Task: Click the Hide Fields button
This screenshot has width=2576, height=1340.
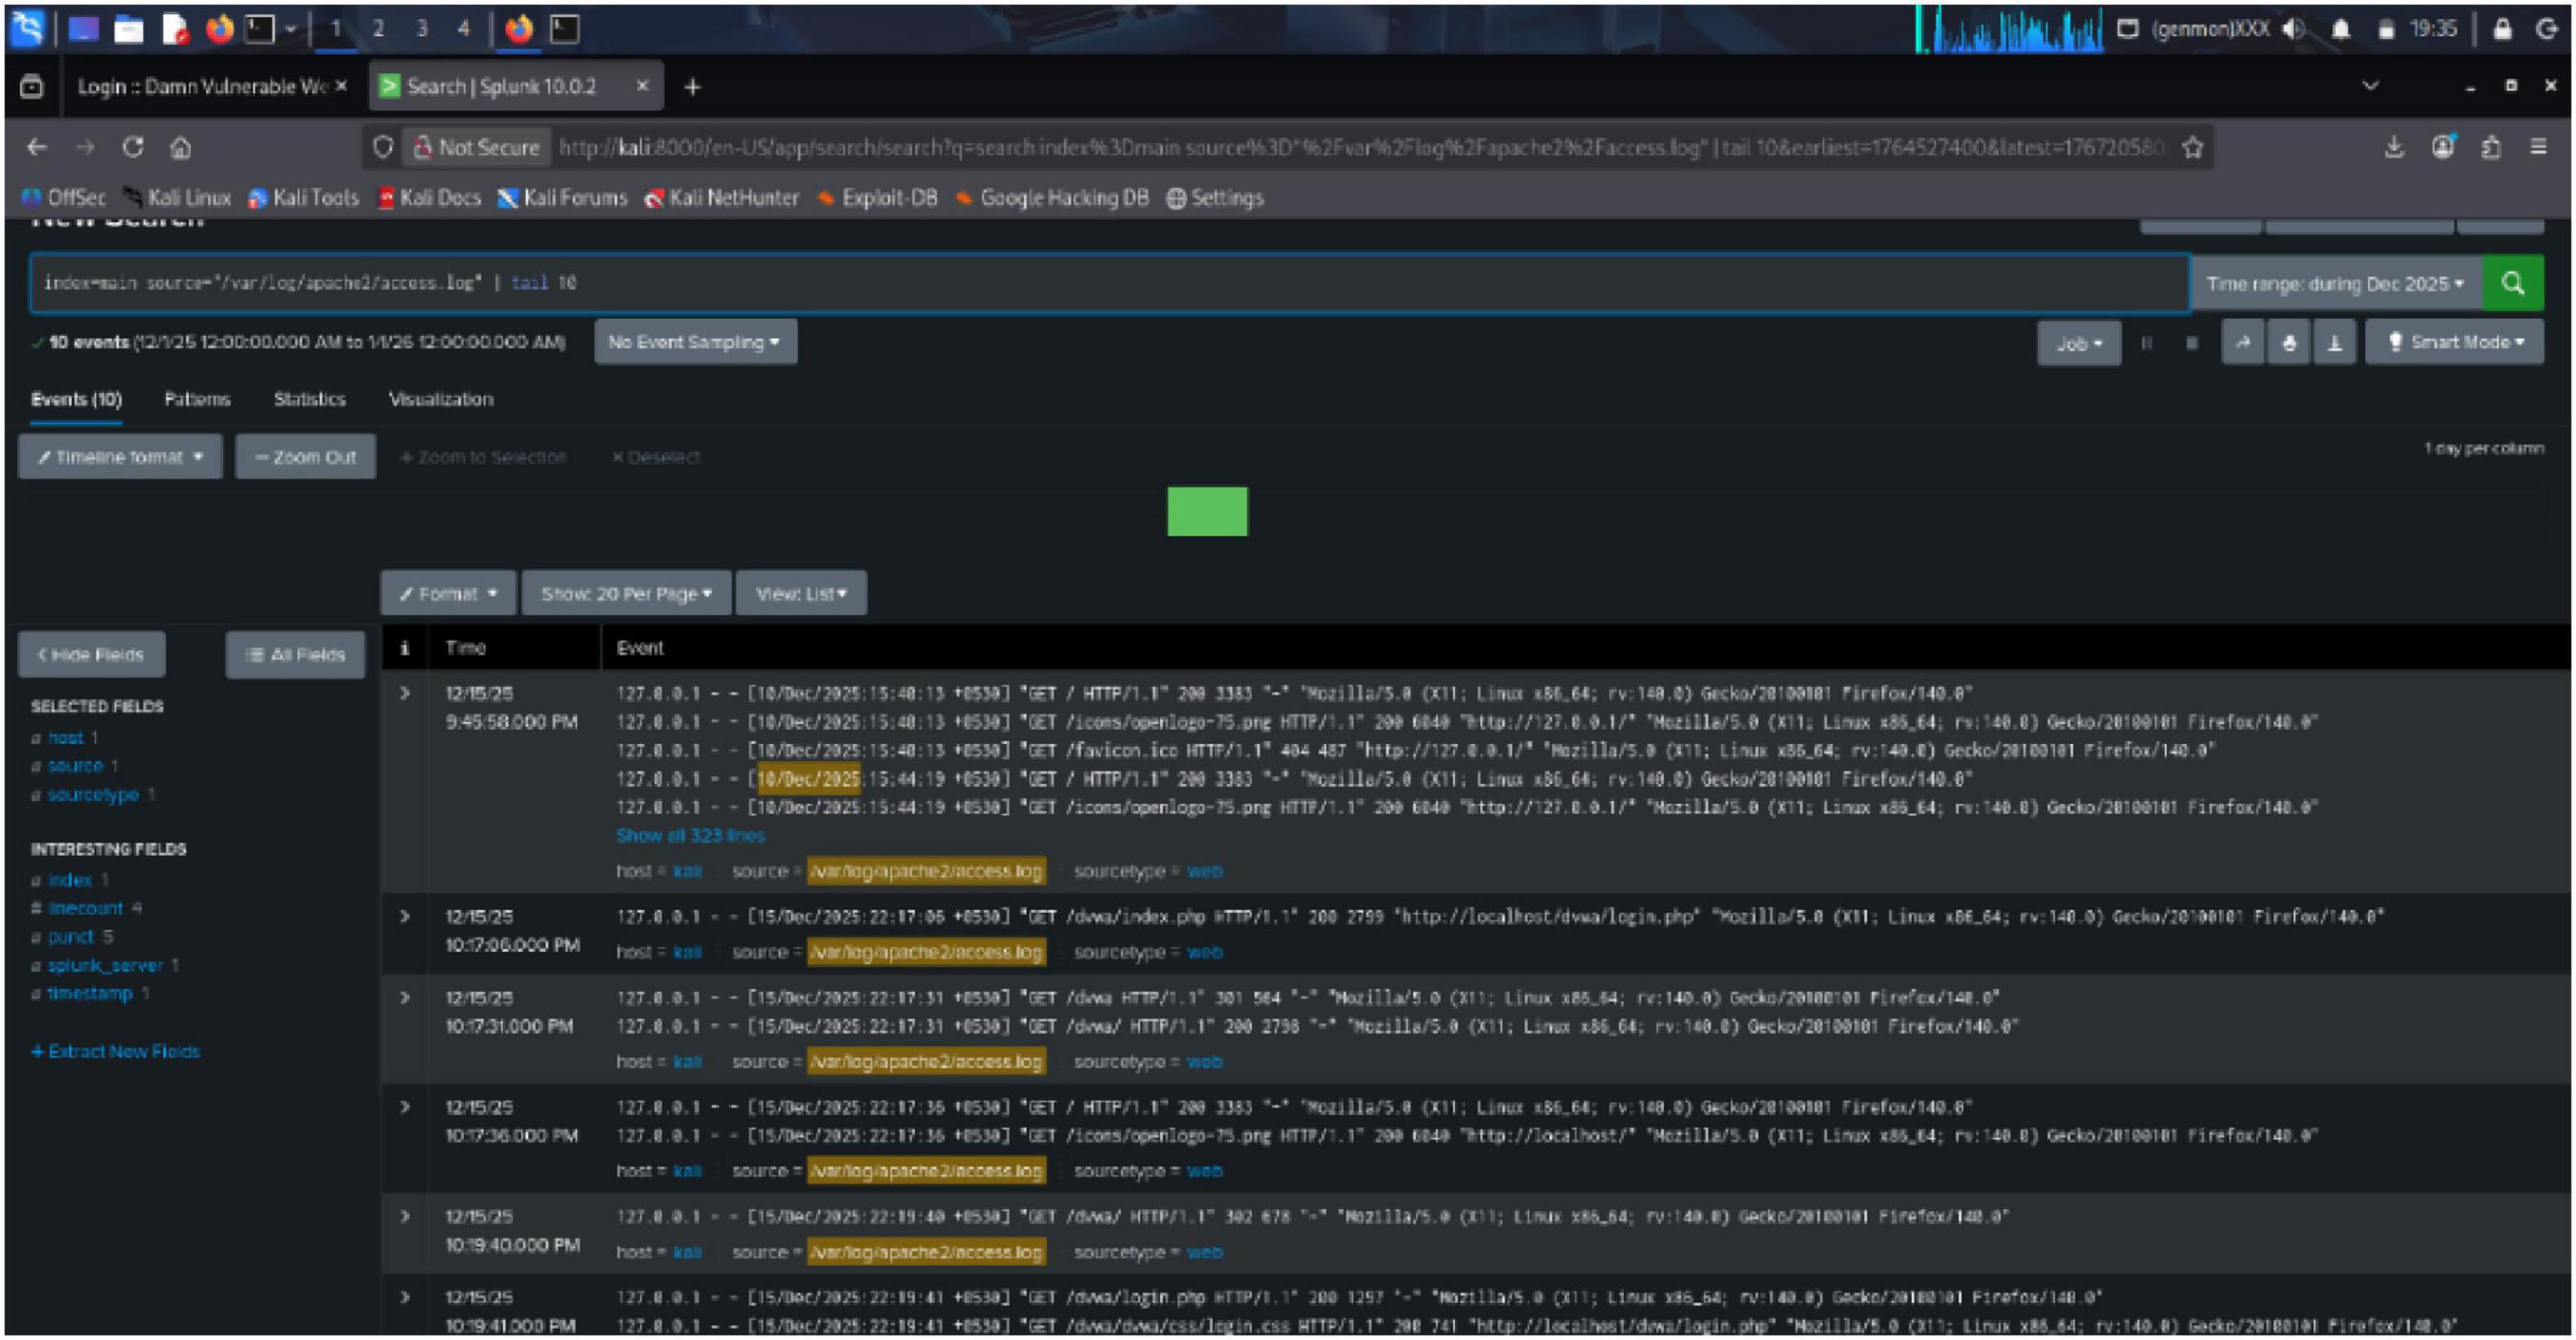Action: tap(92, 655)
